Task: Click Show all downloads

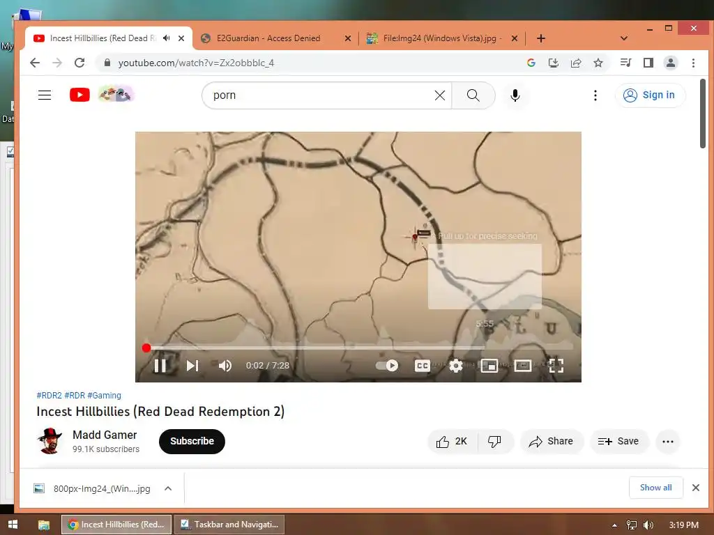Action: 655,488
